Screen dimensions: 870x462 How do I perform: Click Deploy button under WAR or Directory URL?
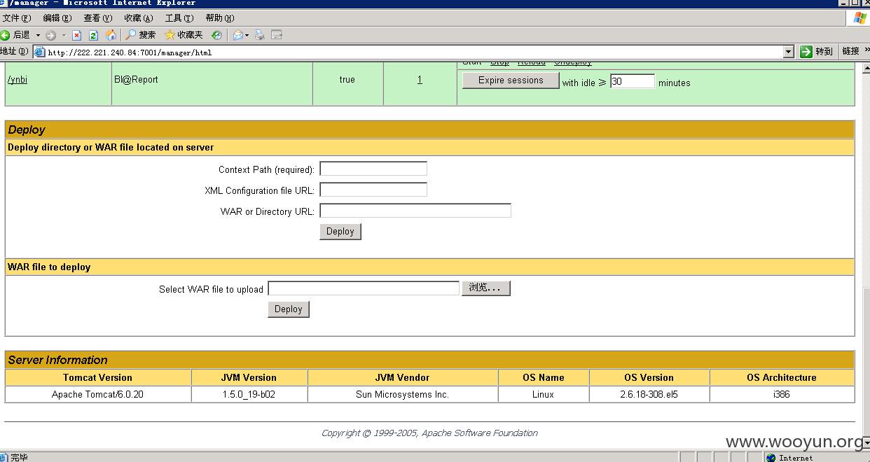(x=340, y=232)
